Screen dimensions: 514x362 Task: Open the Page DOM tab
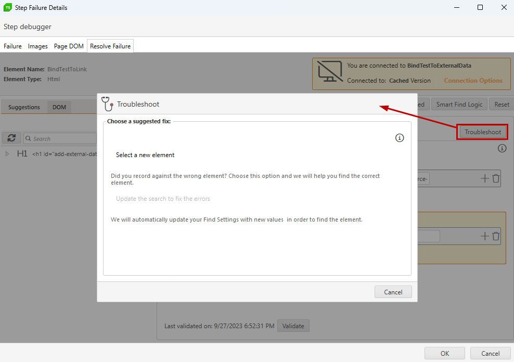[69, 46]
